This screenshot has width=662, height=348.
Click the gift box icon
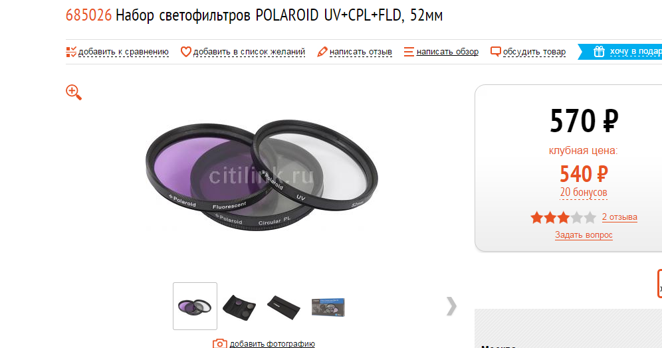[599, 51]
